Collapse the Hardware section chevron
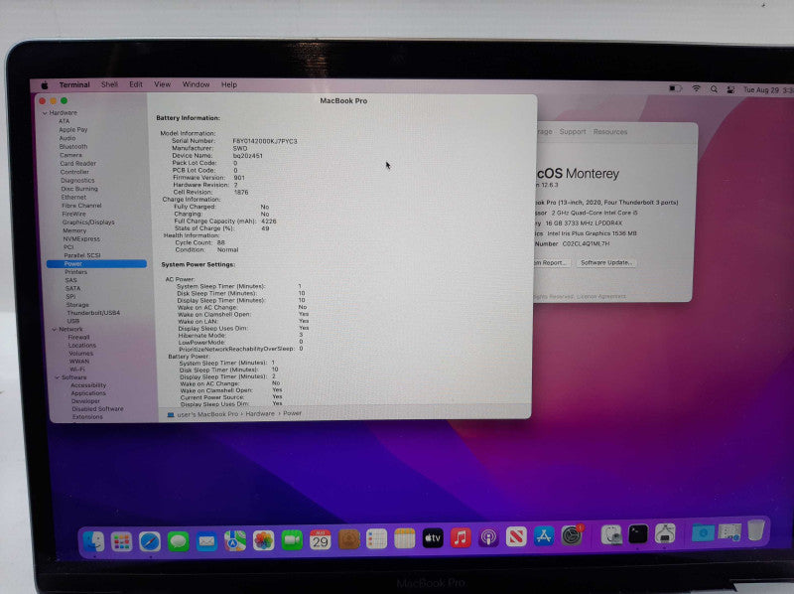 coord(45,113)
